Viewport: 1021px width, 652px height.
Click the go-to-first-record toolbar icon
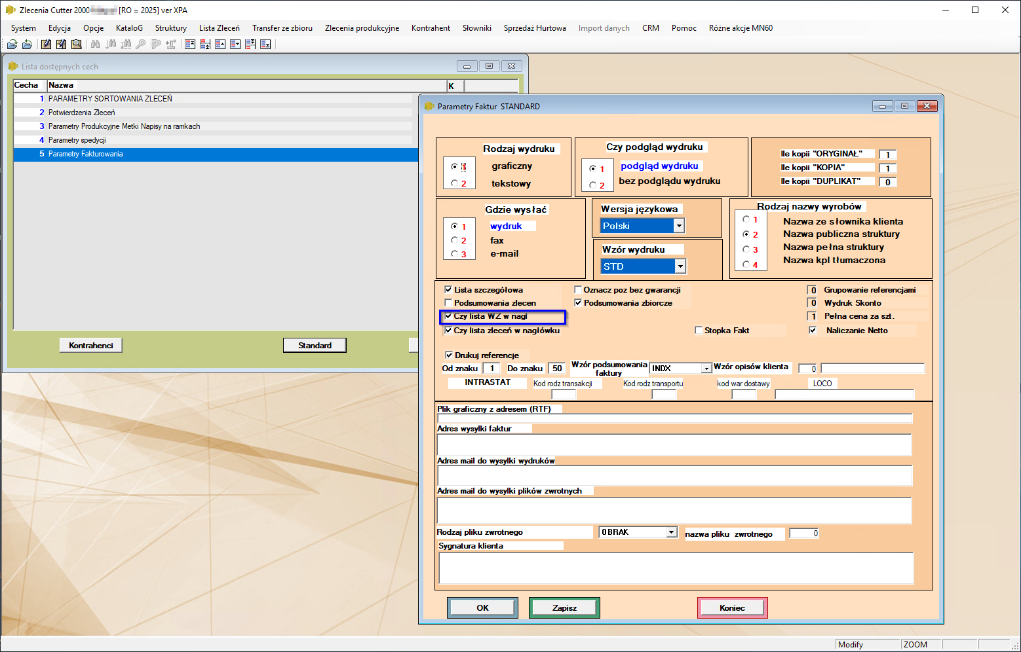(x=190, y=45)
